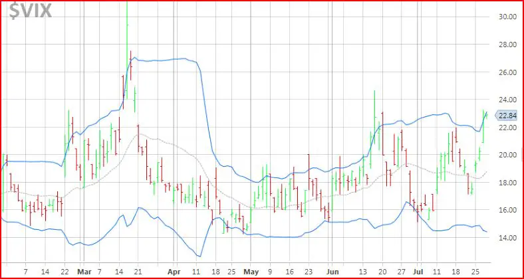
Task: Select the 18 date label in April
Action: (216, 272)
